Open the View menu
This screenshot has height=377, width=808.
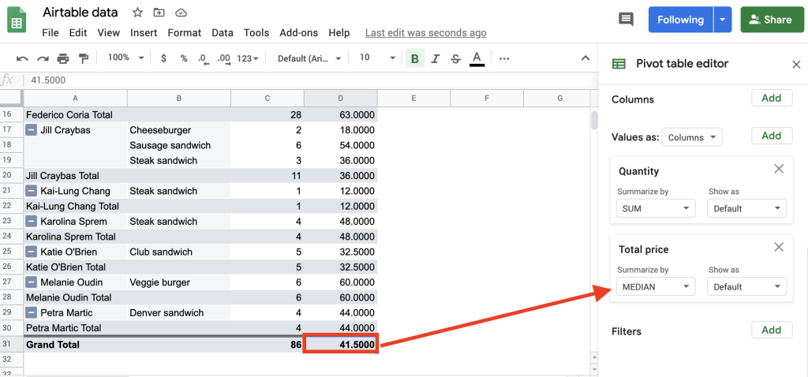coord(108,33)
